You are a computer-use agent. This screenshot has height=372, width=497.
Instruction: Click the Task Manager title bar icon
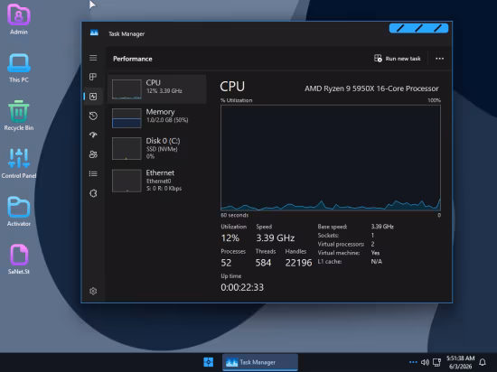point(94,33)
